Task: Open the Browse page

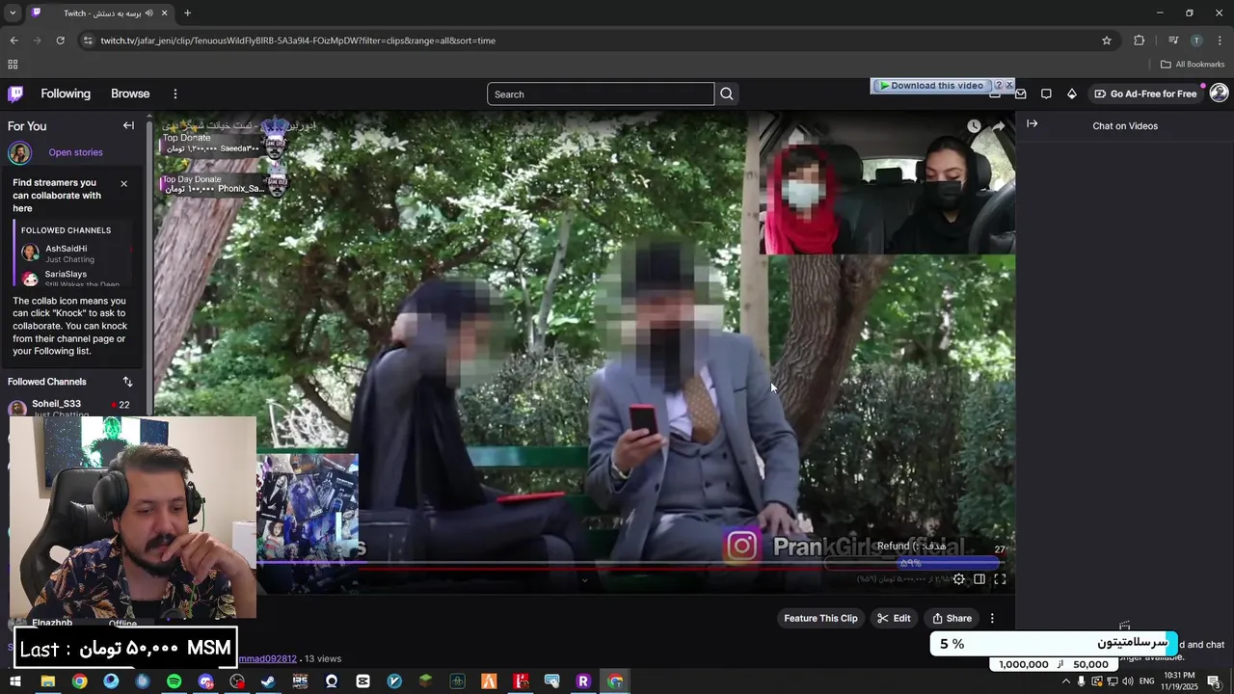Action: pos(130,93)
